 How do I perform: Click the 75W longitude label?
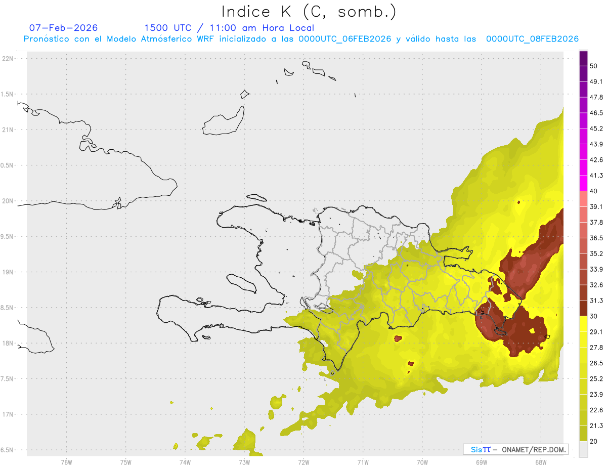(x=125, y=462)
